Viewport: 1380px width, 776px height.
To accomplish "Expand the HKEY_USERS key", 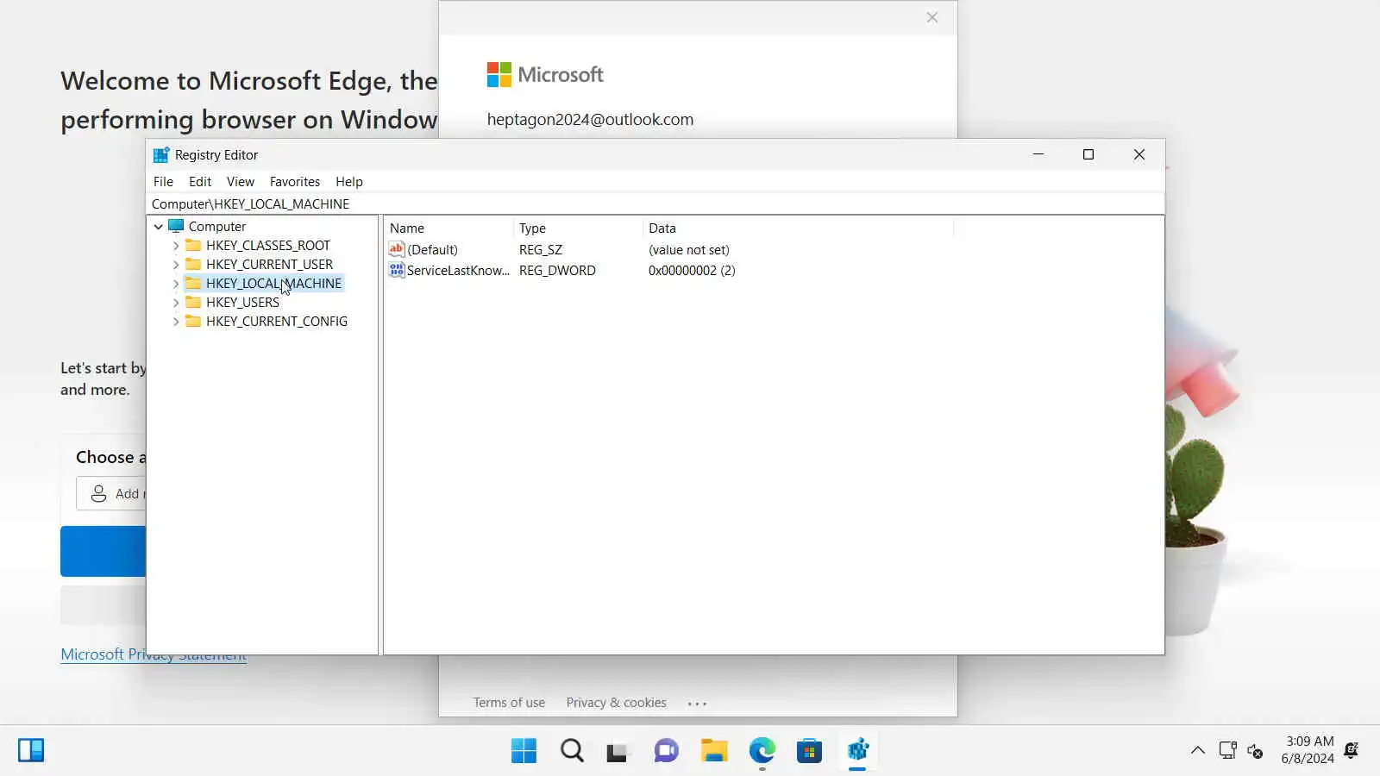I will click(x=176, y=303).
